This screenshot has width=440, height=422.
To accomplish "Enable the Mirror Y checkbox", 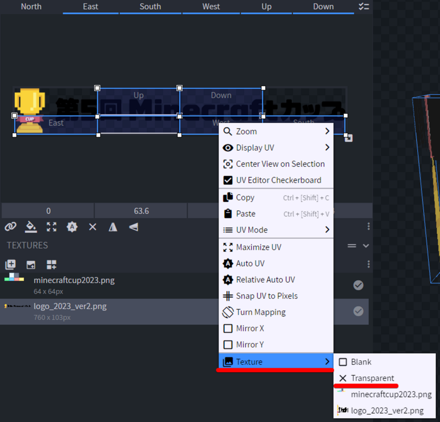I will click(228, 345).
